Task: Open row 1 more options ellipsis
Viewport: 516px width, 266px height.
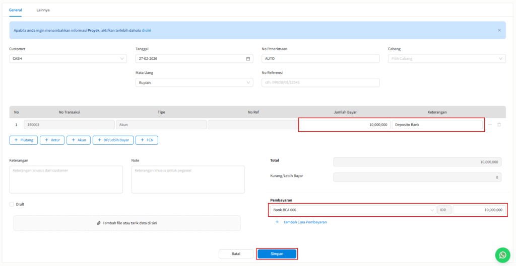Action: 490,125
